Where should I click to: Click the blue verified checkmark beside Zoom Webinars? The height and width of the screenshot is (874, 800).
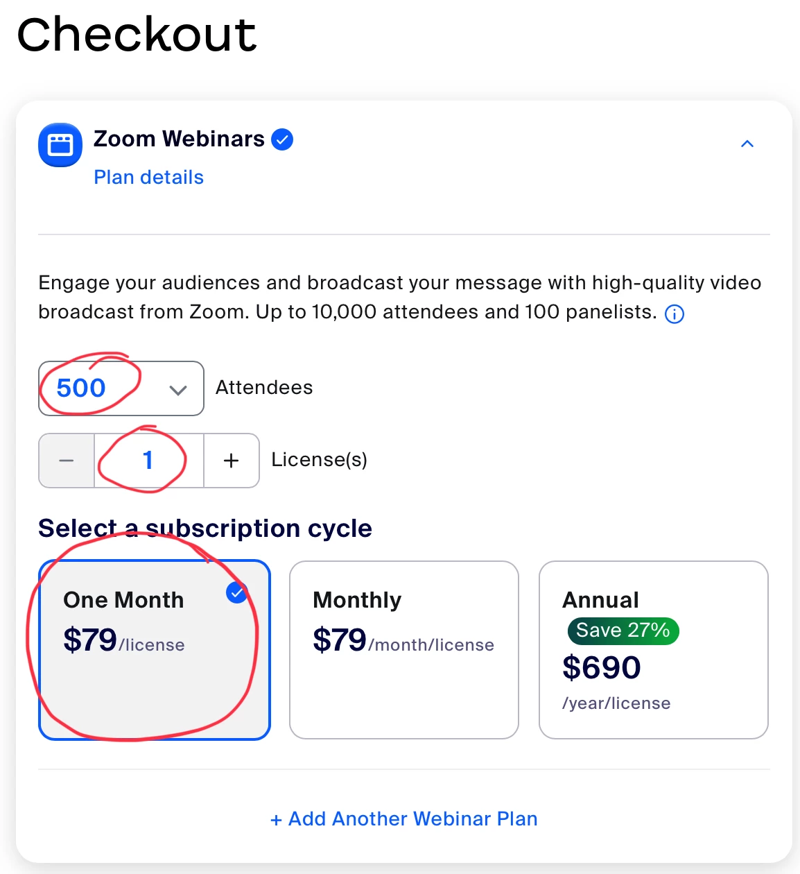click(x=282, y=139)
